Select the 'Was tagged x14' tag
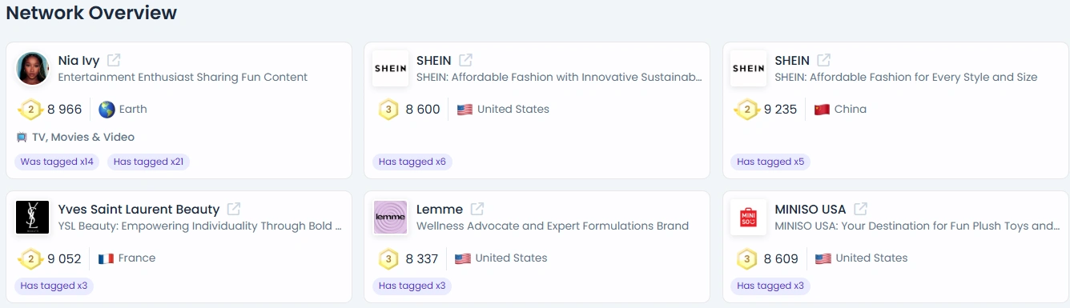Viewport: 1070px width, 308px height. [57, 162]
